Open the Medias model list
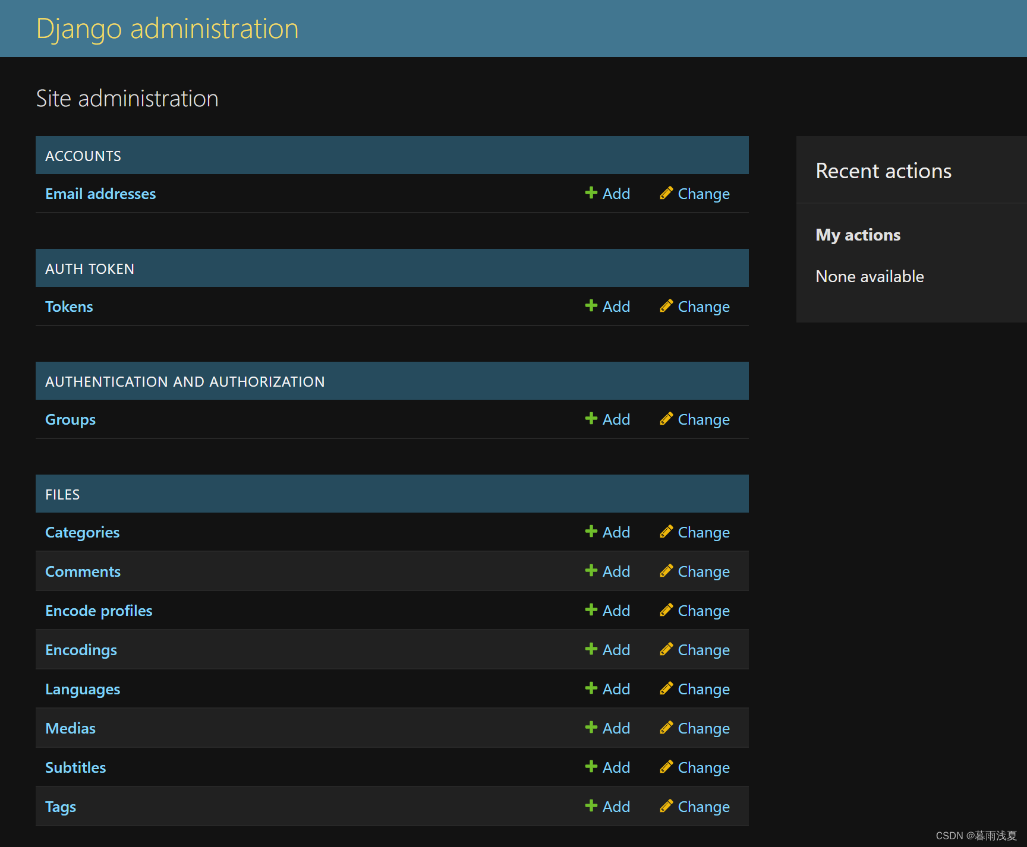The image size is (1027, 847). (70, 728)
